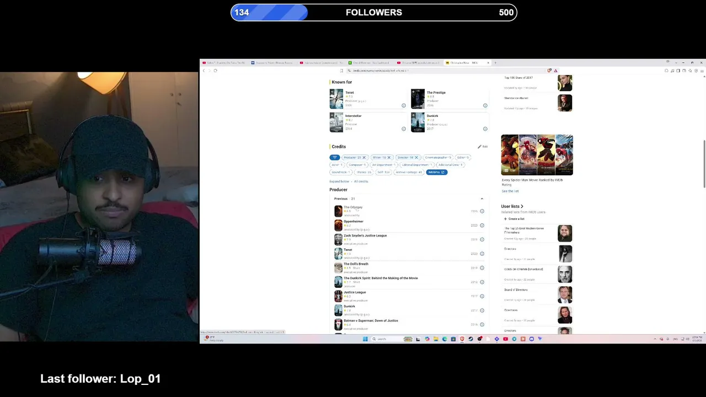Show info for Dunkirk producer credit row

[x=482, y=310]
